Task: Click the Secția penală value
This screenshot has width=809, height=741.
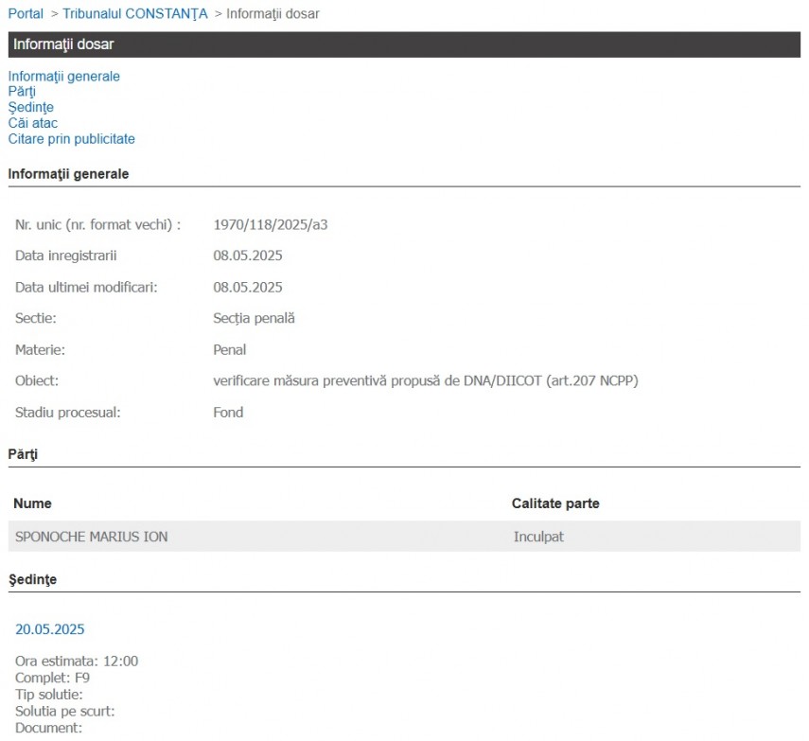Action: pos(254,318)
